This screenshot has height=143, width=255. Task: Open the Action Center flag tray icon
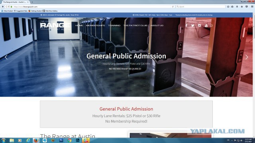tap(235, 140)
